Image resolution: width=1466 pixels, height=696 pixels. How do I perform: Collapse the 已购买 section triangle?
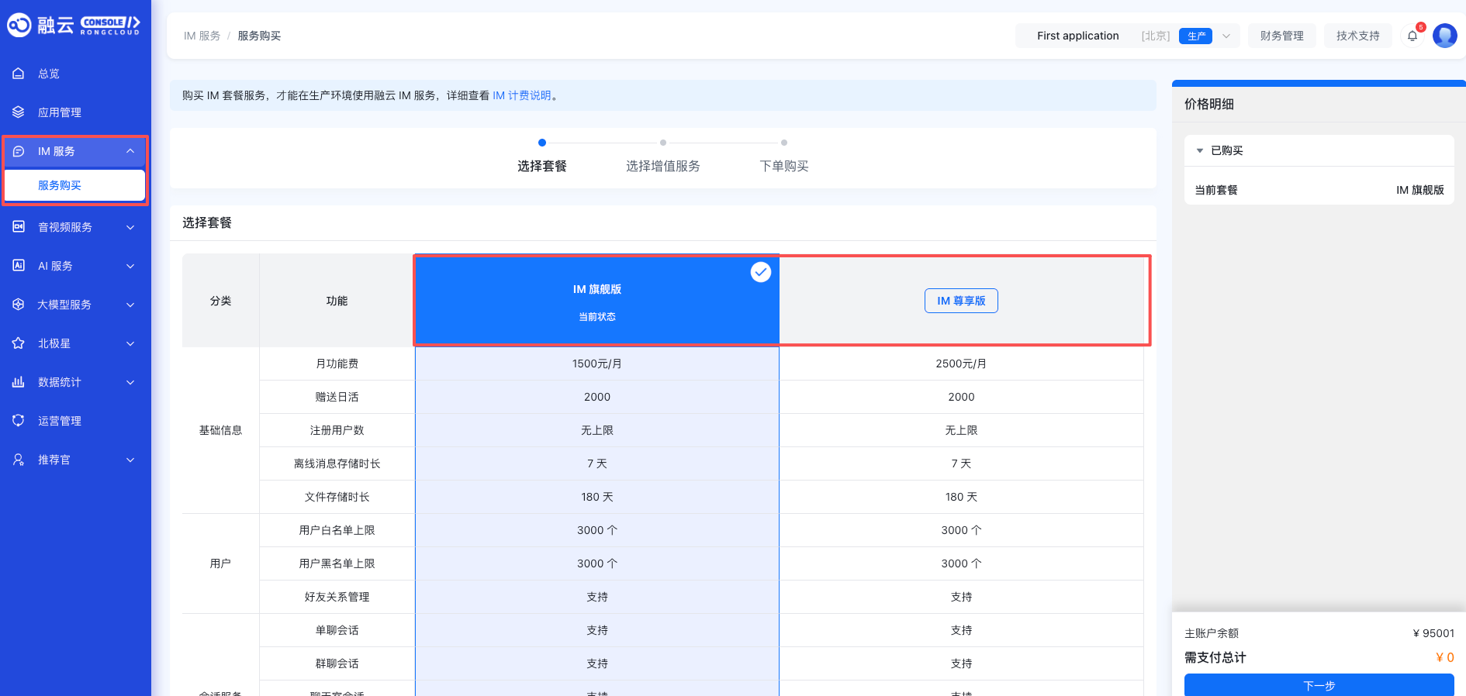pos(1200,150)
